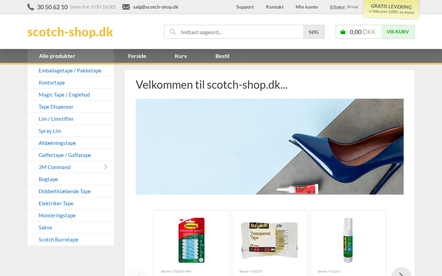The image size is (442, 276).
Task: Click the Gratis Levering sticky note badge
Action: pyautogui.click(x=391, y=9)
